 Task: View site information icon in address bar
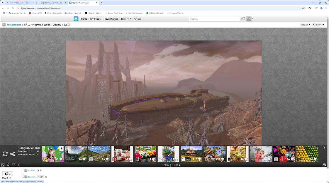click(x=18, y=9)
